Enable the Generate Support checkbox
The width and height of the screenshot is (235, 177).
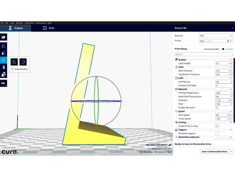(x=217, y=133)
